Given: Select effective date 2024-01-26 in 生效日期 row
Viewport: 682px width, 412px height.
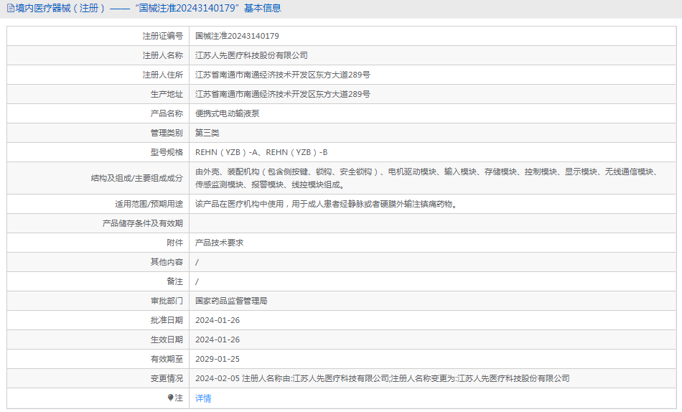Looking at the screenshot, I should point(218,340).
